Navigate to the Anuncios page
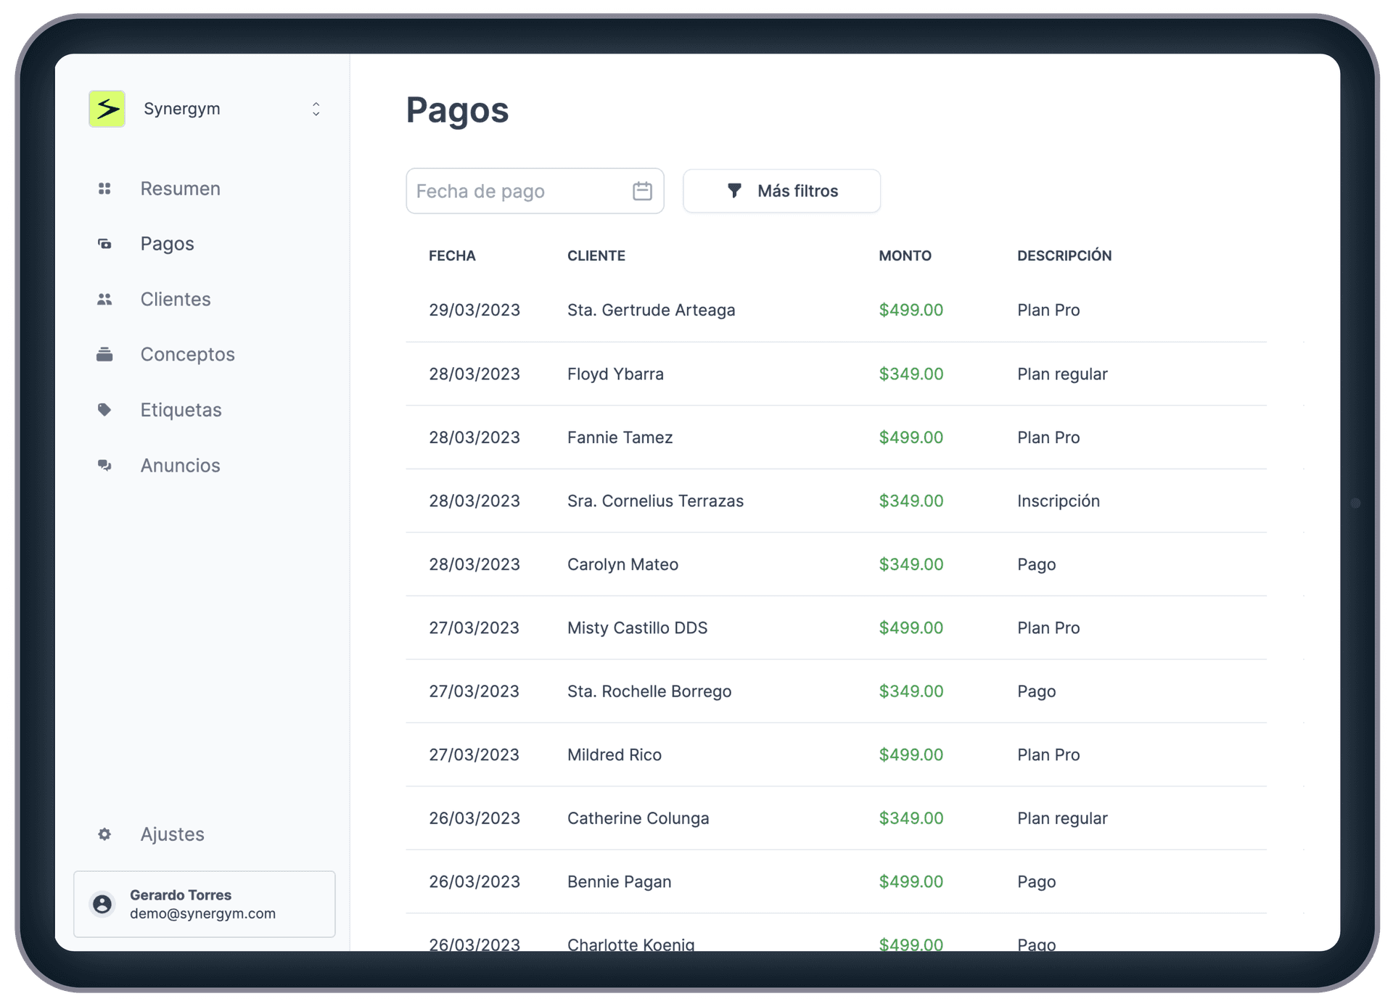The height and width of the screenshot is (1004, 1393). click(x=180, y=465)
